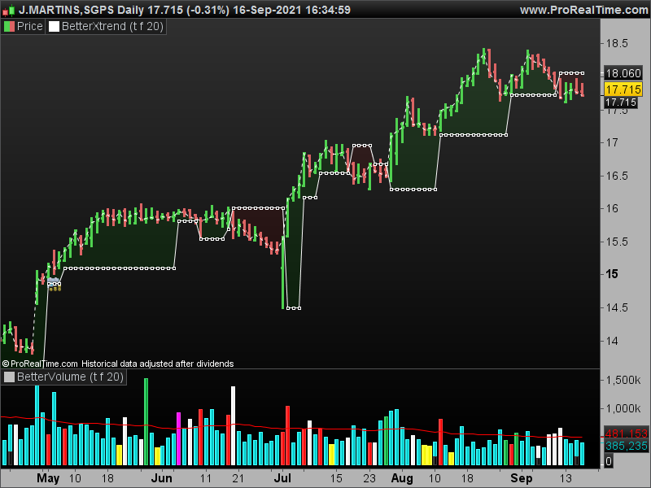The width and height of the screenshot is (651, 488).
Task: Click the yellow 17.715 current price label
Action: 623,89
